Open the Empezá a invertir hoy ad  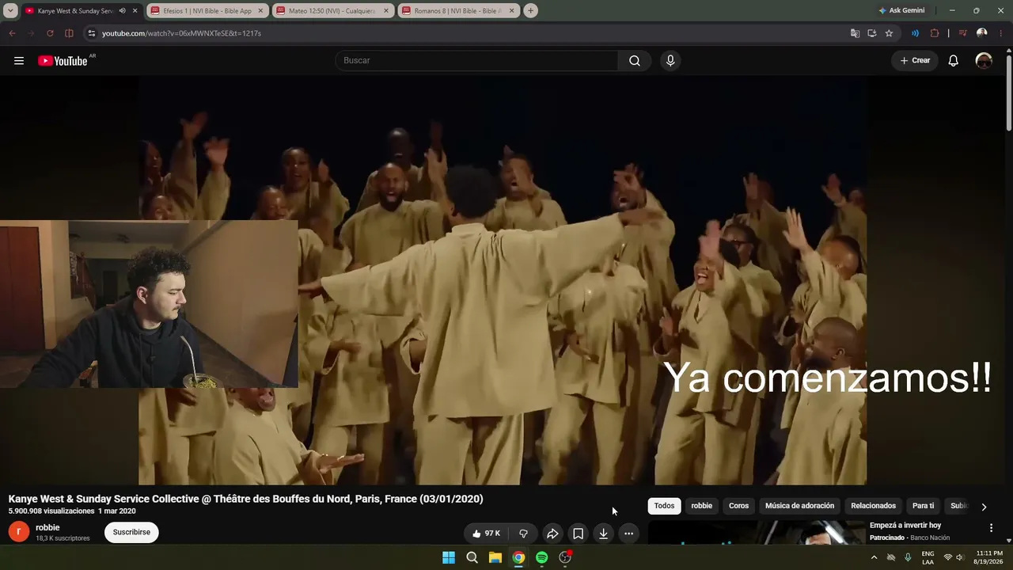pos(905,525)
